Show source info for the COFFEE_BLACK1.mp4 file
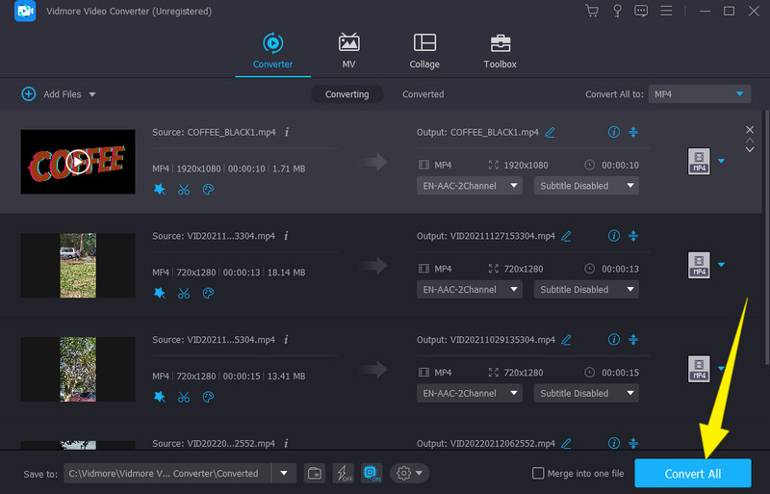Image resolution: width=770 pixels, height=494 pixels. click(x=287, y=132)
